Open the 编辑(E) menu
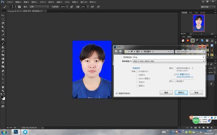The height and width of the screenshot is (135, 217). point(18,2)
